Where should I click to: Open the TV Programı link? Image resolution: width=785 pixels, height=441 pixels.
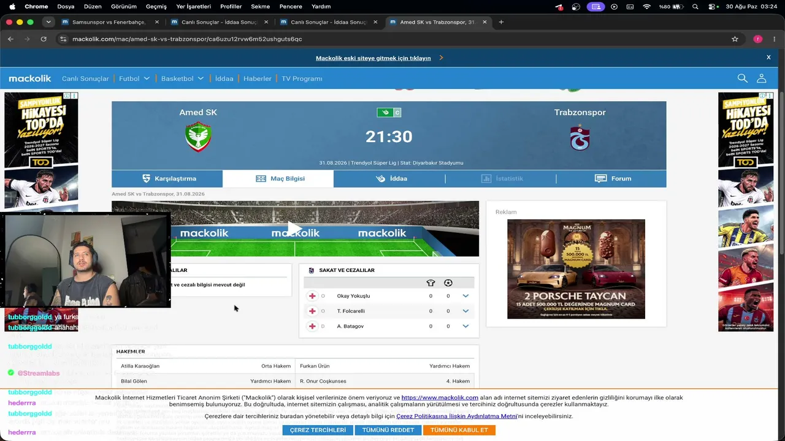(x=302, y=78)
